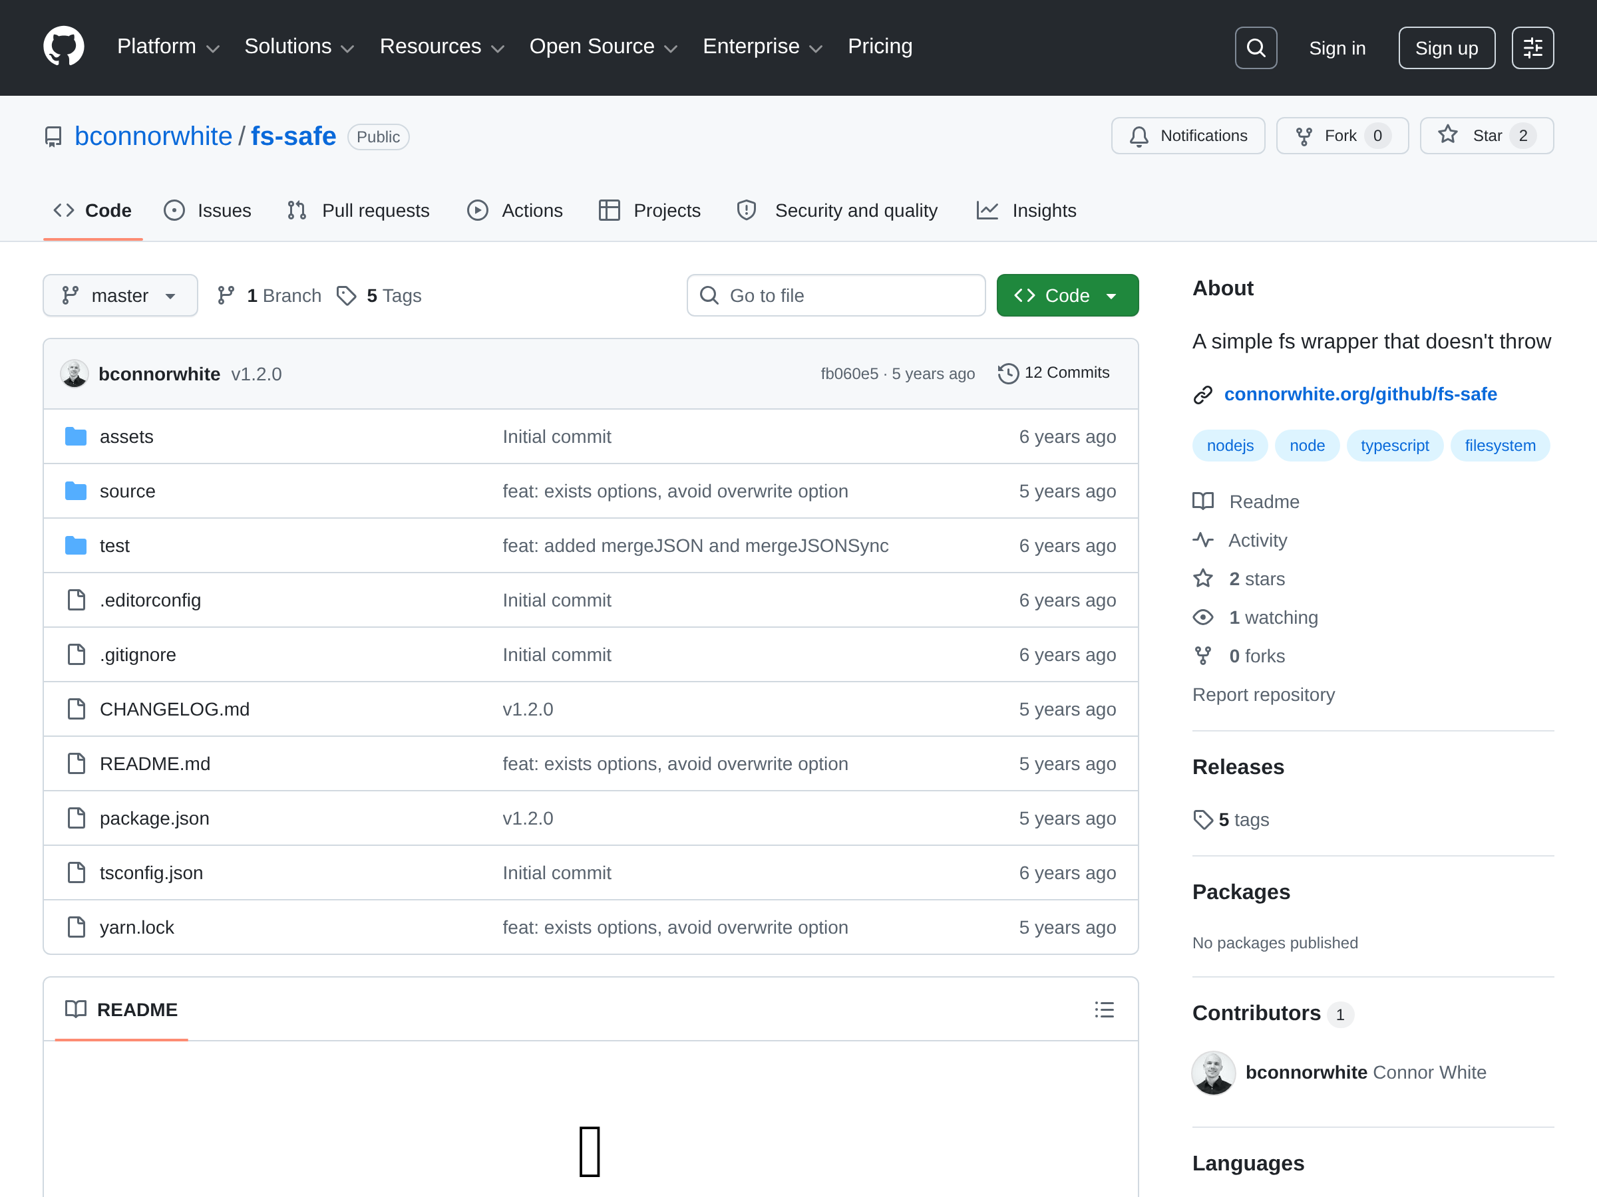Click the link icon beside website URL
1597x1197 pixels.
pos(1203,394)
